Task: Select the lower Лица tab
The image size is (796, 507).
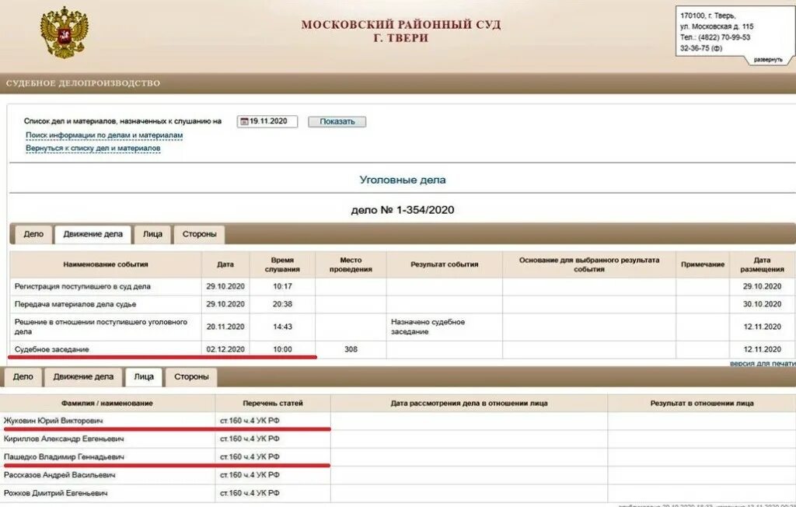Action: click(x=144, y=377)
